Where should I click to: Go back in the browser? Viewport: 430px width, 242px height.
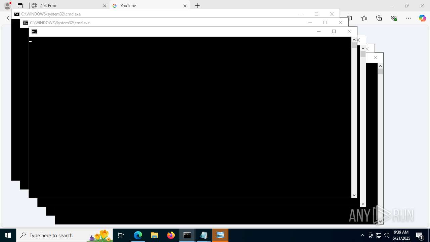pyautogui.click(x=8, y=18)
